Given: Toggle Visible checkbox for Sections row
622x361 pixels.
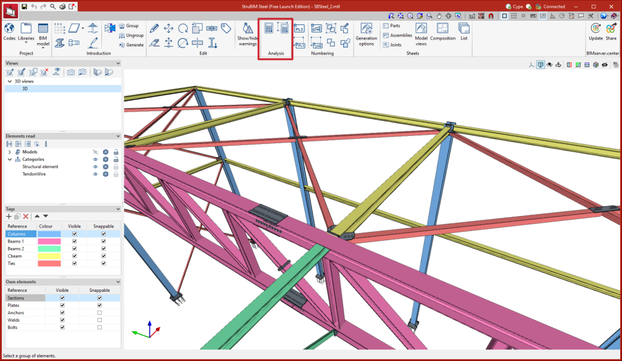Looking at the screenshot, I should click(63, 298).
